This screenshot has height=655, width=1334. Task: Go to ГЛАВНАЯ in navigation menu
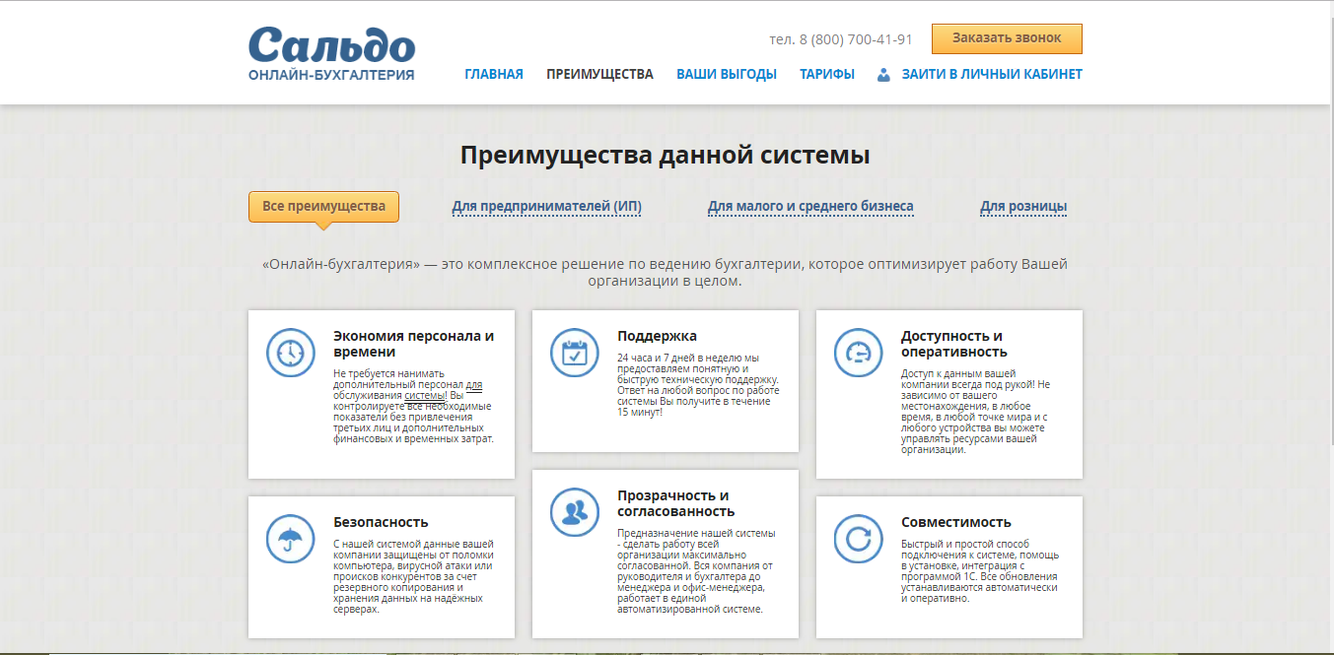[494, 74]
